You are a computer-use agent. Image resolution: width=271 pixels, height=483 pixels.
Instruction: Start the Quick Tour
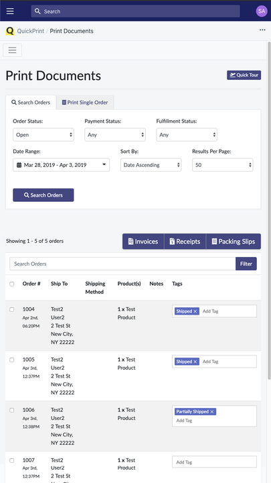click(x=244, y=75)
